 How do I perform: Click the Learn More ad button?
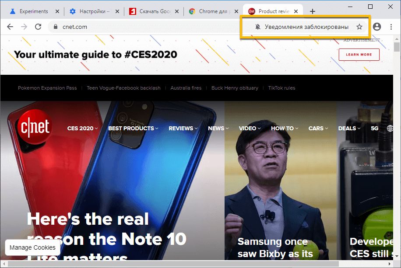click(359, 54)
